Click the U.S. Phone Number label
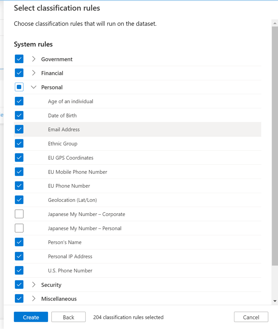The height and width of the screenshot is (331, 278). coord(70,271)
